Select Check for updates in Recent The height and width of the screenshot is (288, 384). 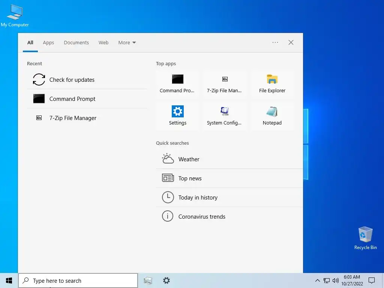[87, 79]
